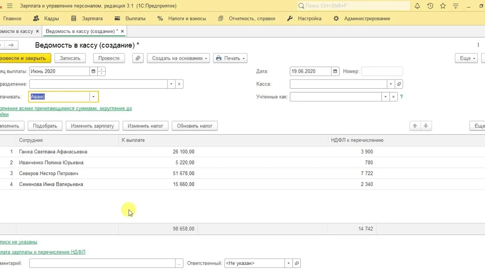The image size is (485, 272).
Task: Click Обновить налог button
Action: [195, 126]
